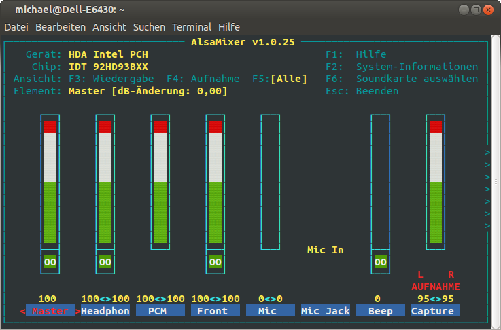This screenshot has width=501, height=330.
Task: Toggle mute box under Beep channel
Action: click(380, 262)
